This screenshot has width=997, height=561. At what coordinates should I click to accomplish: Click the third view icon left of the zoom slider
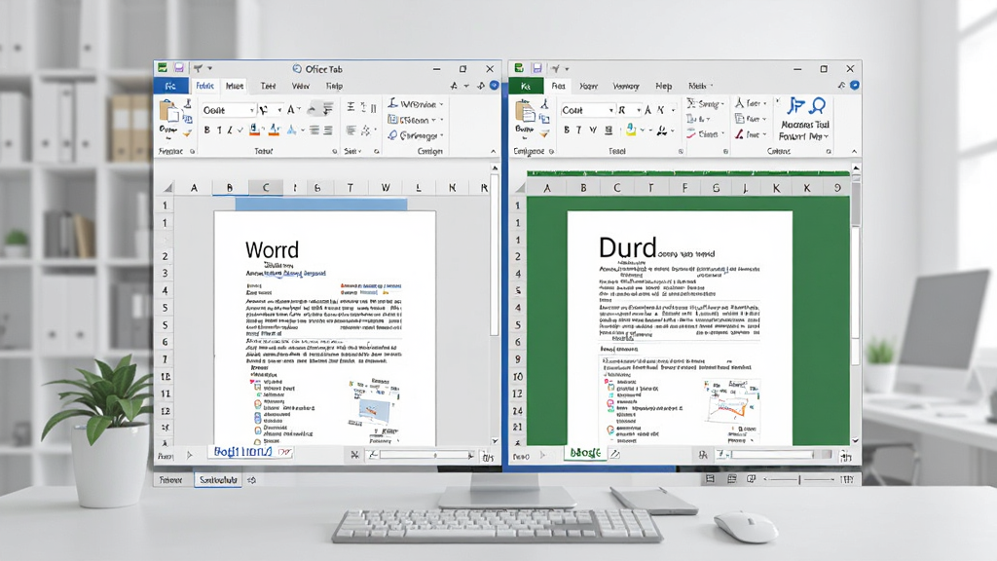tap(751, 479)
